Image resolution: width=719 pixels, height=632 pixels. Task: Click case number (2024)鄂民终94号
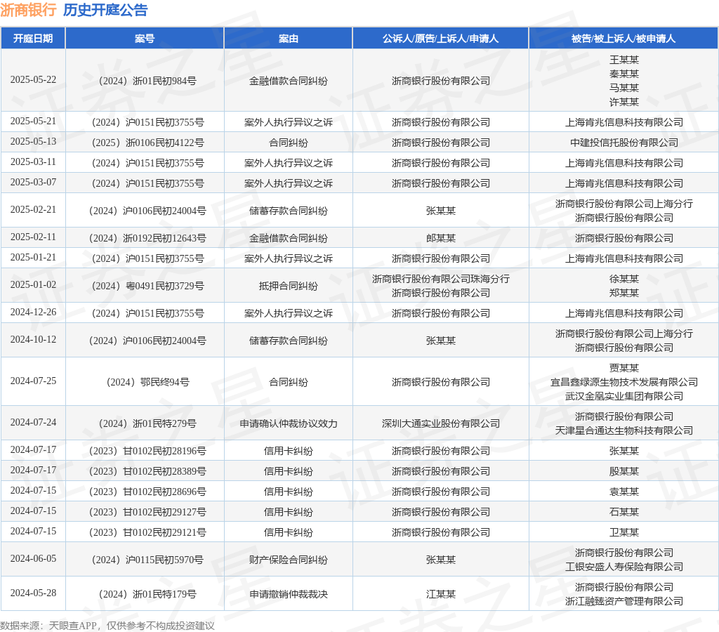(x=147, y=382)
